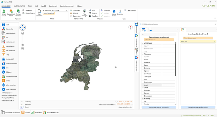The image size is (217, 117).
Task: Open the Kaart afdrukken print tool
Action: click(x=39, y=11)
